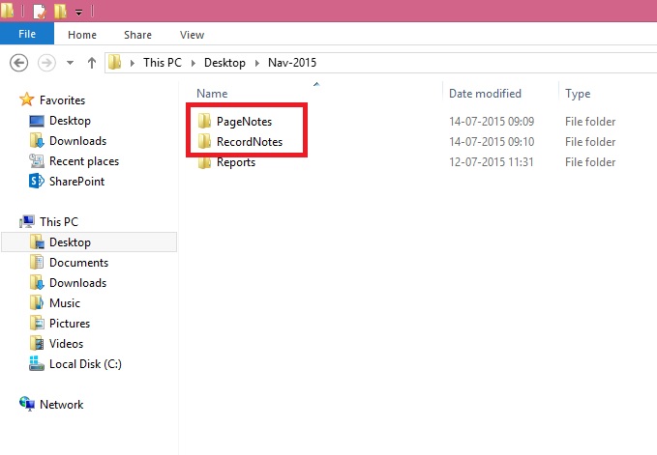Image resolution: width=657 pixels, height=455 pixels.
Task: Switch to the Home ribbon tab
Action: 82,35
